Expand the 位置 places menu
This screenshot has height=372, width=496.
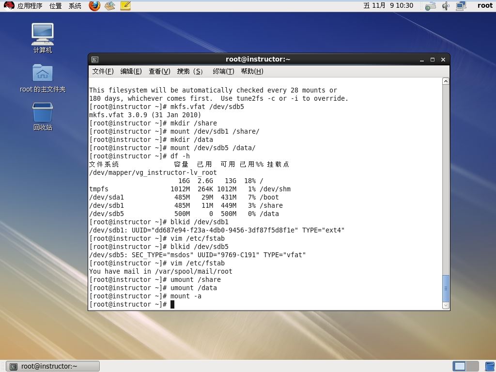55,6
